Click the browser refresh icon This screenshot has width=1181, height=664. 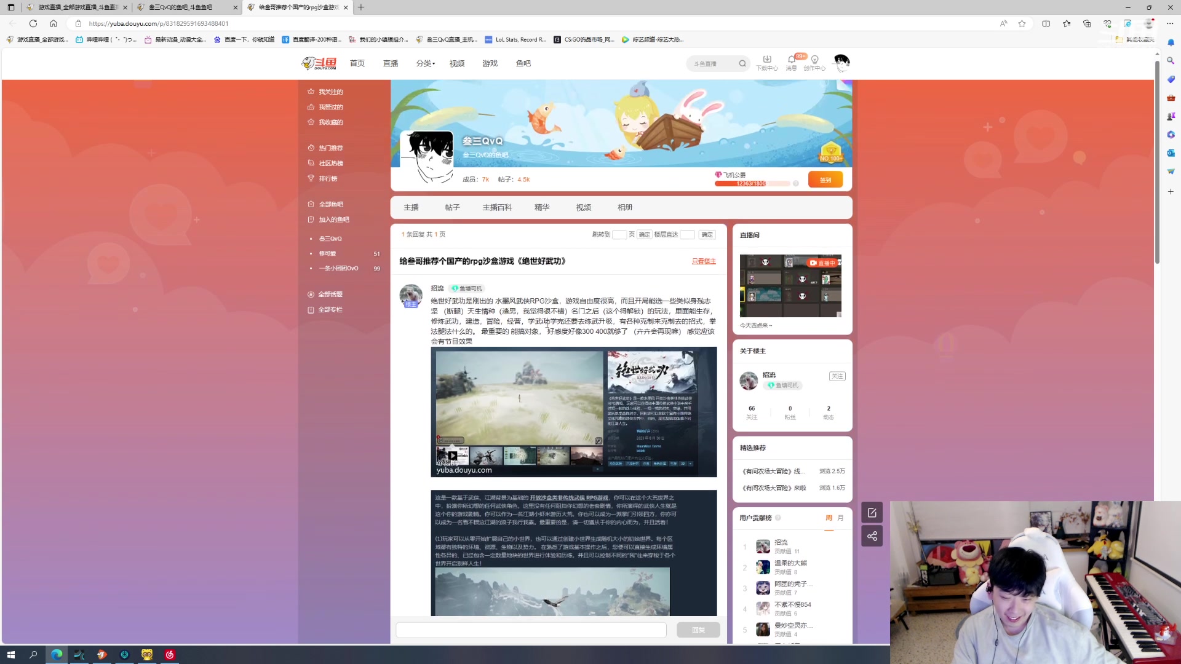(33, 23)
